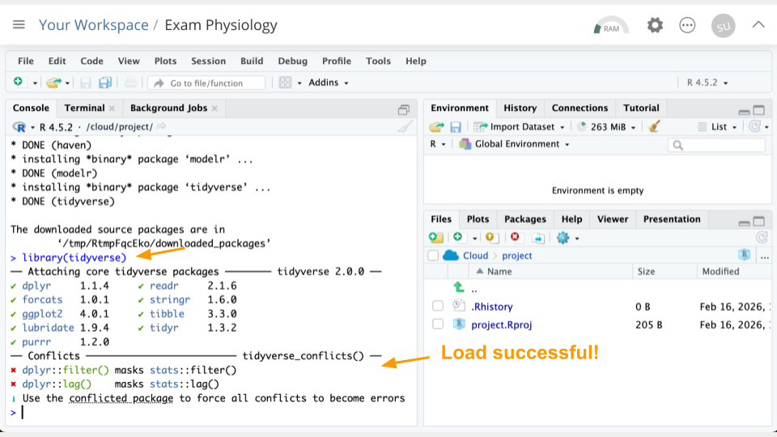The width and height of the screenshot is (777, 437).
Task: Open the hamburger navigation menu
Action: [19, 24]
